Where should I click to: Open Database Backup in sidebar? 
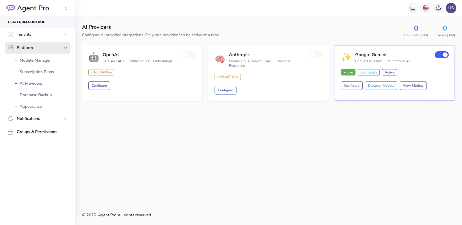36,95
